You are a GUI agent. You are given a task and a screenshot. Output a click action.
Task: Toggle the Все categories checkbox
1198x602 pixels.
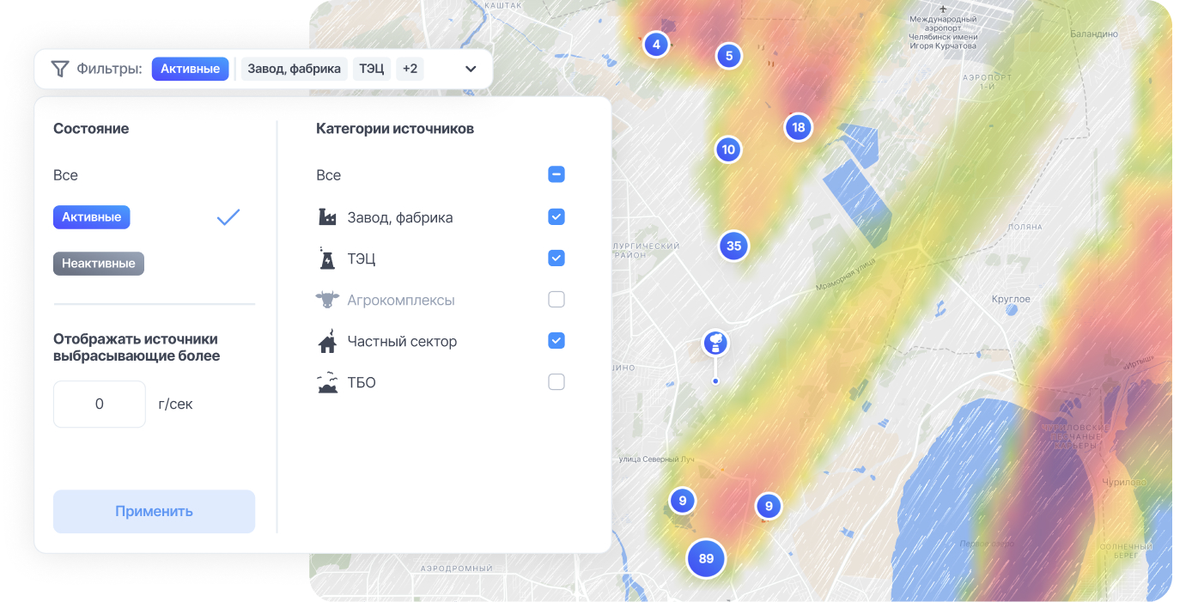coord(556,175)
